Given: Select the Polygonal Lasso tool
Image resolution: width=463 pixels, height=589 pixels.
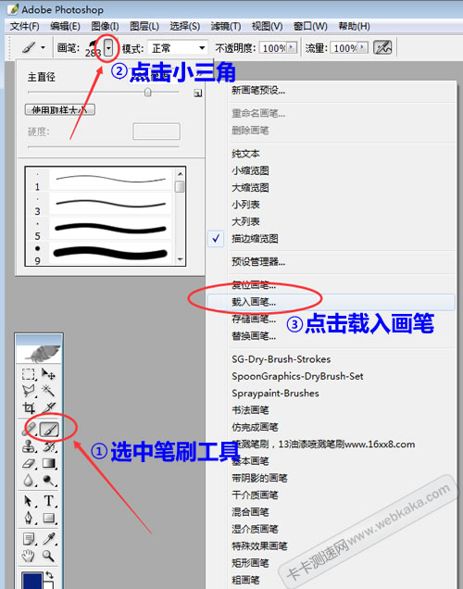Looking at the screenshot, I should point(29,391).
